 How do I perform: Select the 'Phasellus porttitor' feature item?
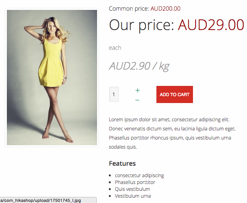(135, 182)
